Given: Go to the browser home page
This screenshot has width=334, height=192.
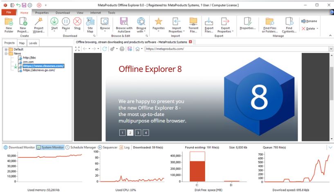Looking at the screenshot, I should [x=138, y=49].
